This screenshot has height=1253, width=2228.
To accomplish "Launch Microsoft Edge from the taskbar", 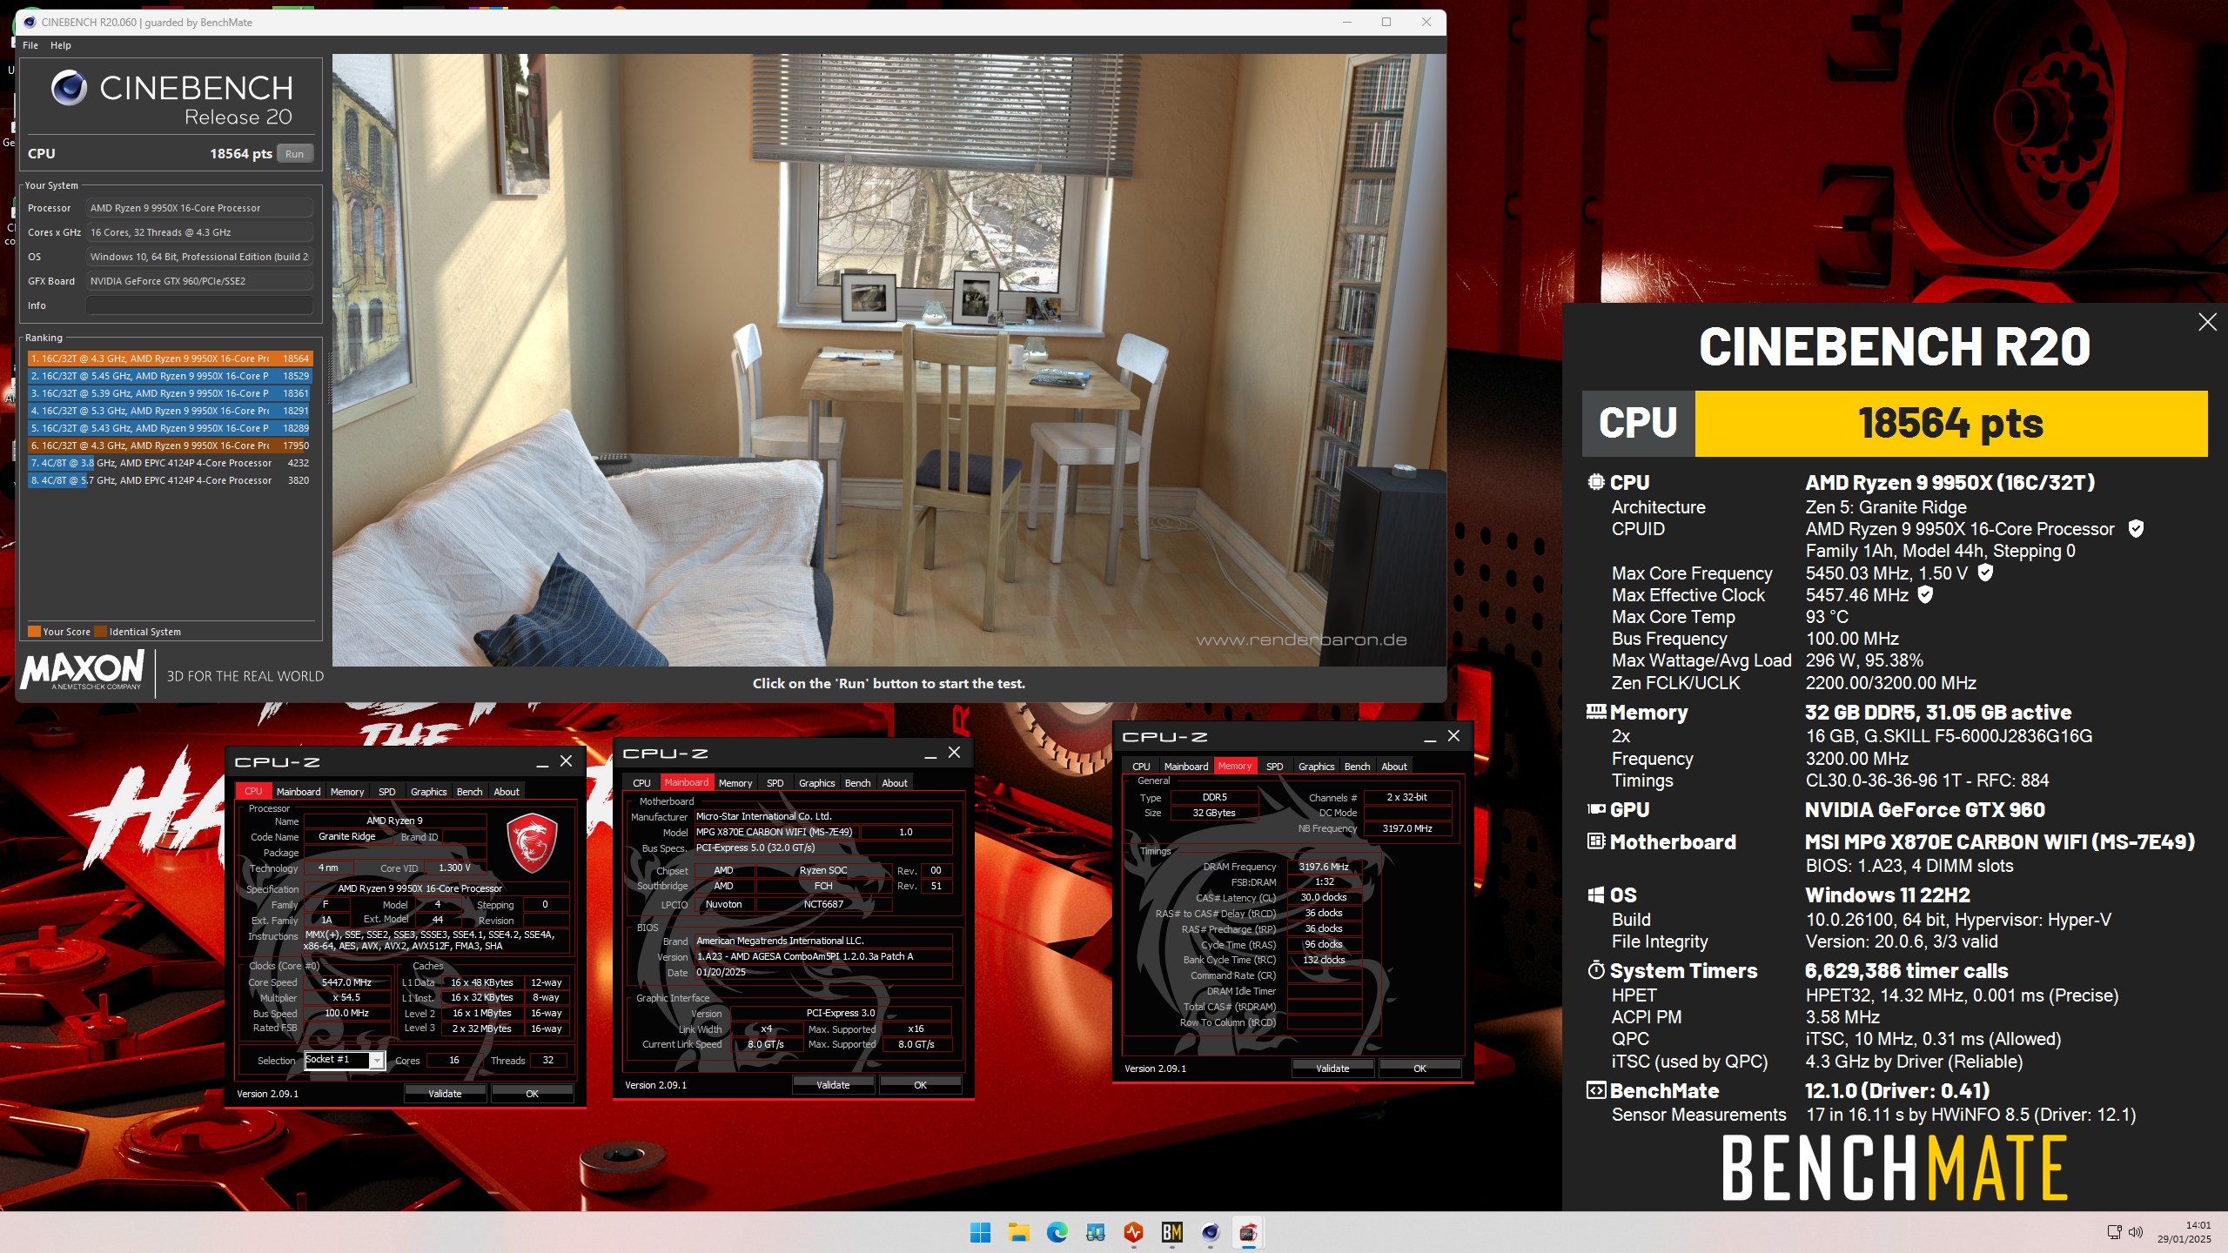I will 1057,1232.
